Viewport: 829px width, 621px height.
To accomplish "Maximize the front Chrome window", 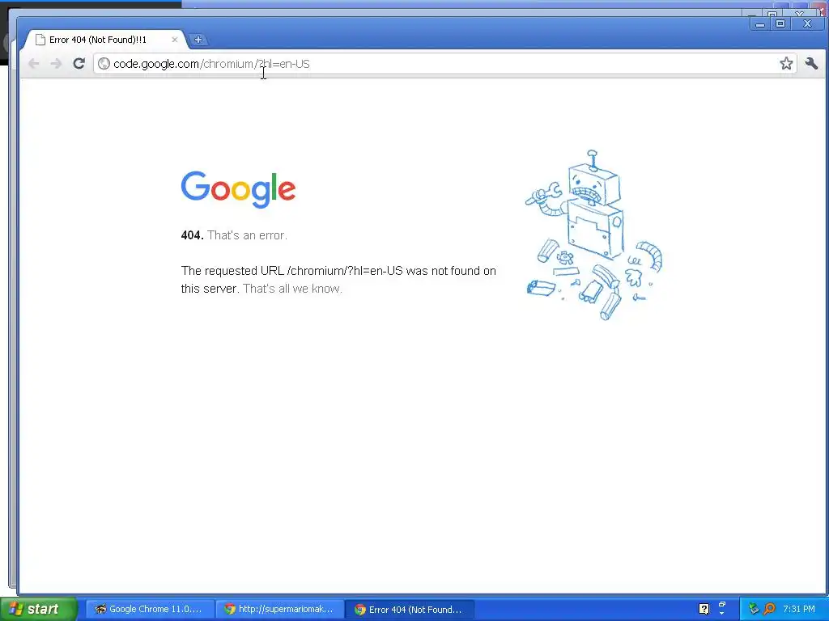I will (x=780, y=23).
